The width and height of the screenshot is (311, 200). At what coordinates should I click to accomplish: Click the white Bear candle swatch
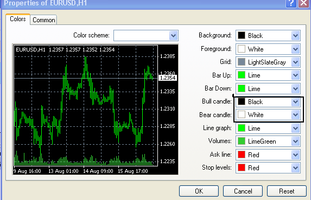[x=242, y=115]
